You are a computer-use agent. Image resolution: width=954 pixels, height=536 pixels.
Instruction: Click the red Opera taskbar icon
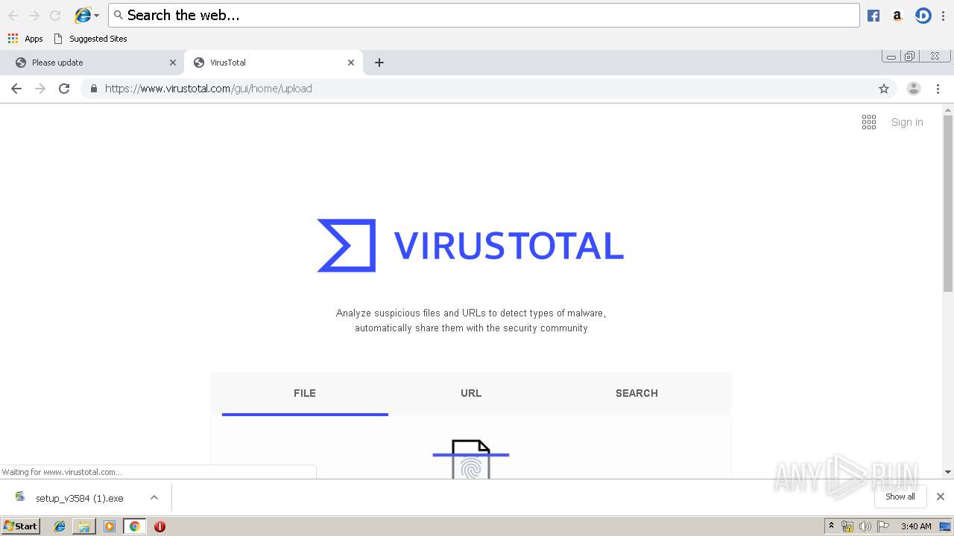159,526
